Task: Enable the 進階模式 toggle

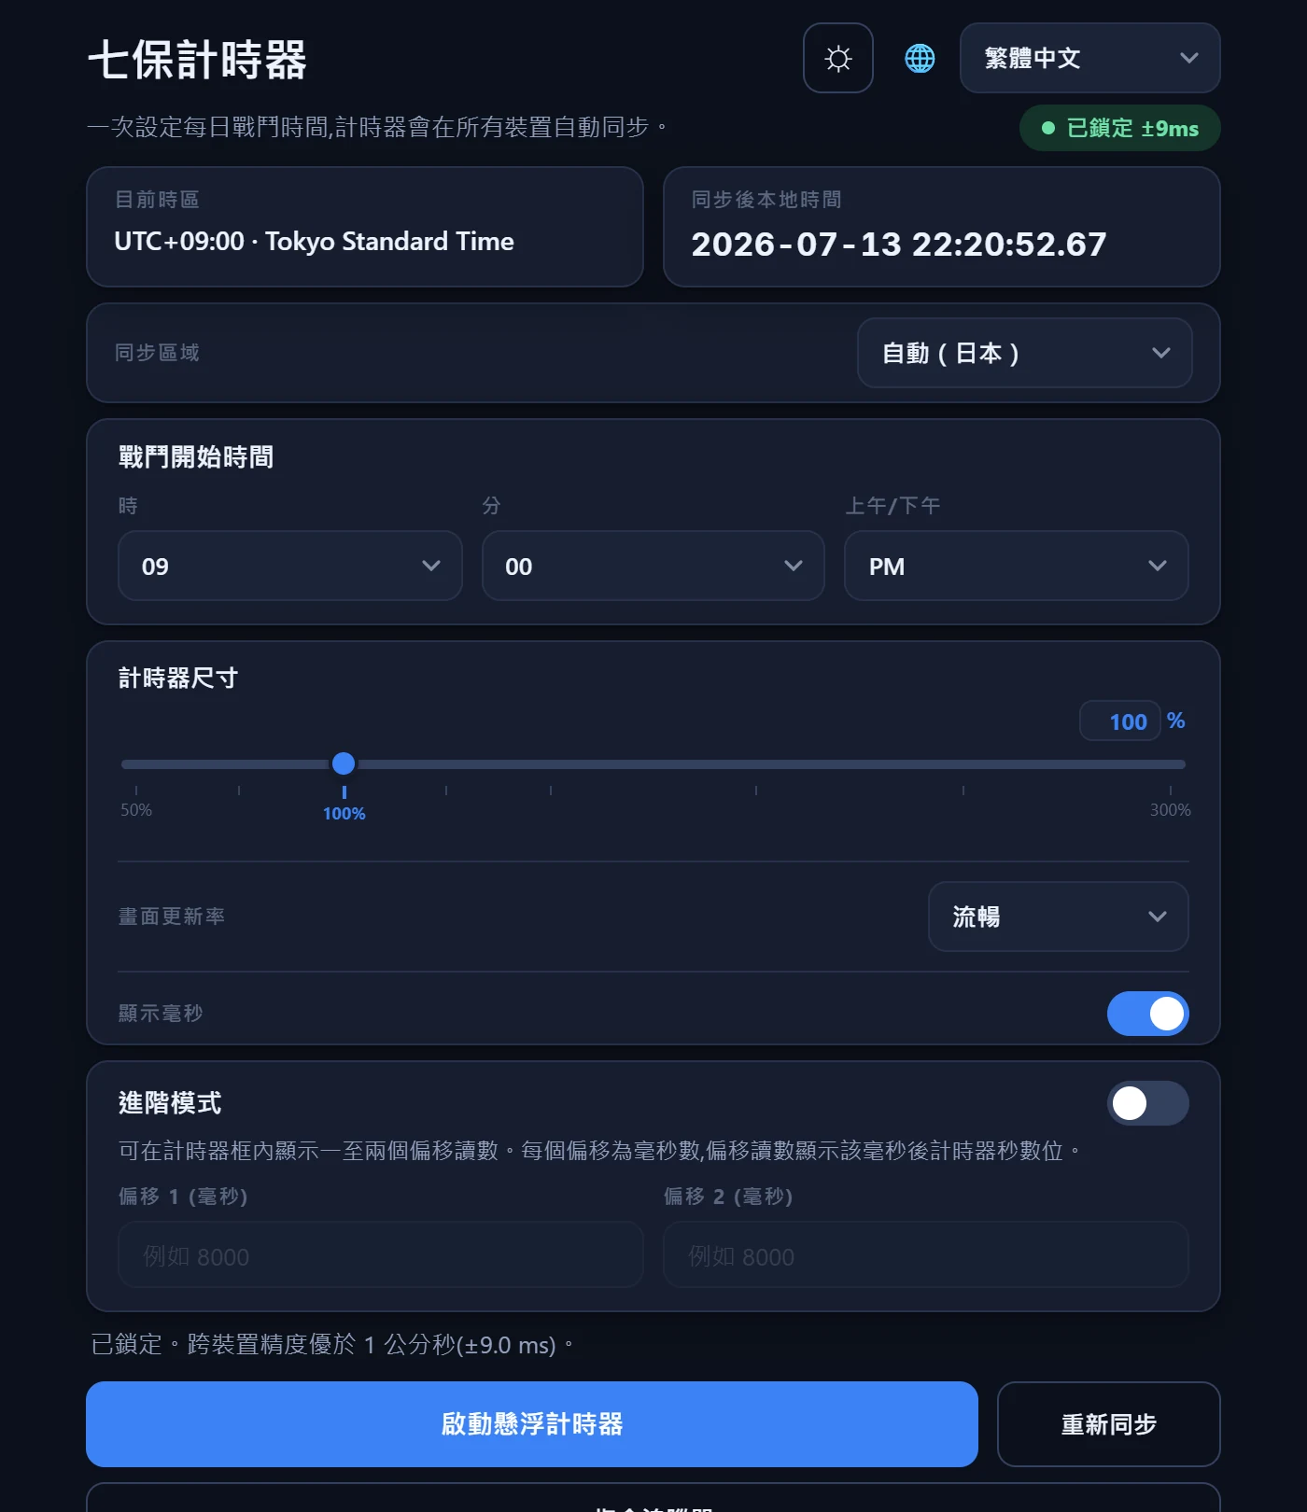Action: pyautogui.click(x=1147, y=1103)
